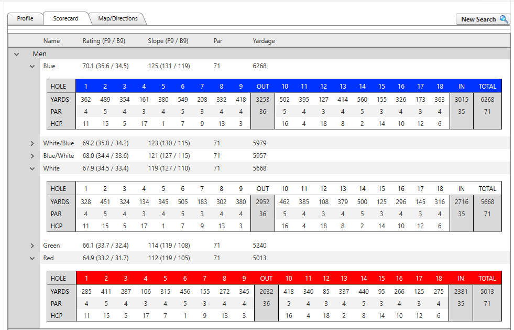Click the red header OUT cell

point(266,279)
